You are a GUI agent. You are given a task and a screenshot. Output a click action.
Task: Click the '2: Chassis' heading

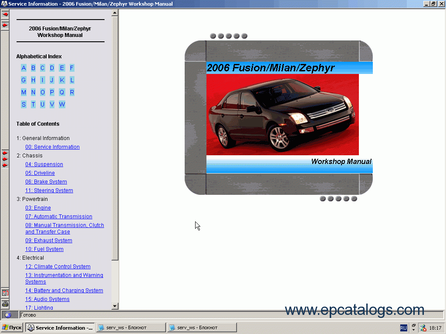pos(30,156)
